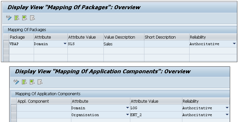Select the ENT_2 row using its row selector

[14, 115]
